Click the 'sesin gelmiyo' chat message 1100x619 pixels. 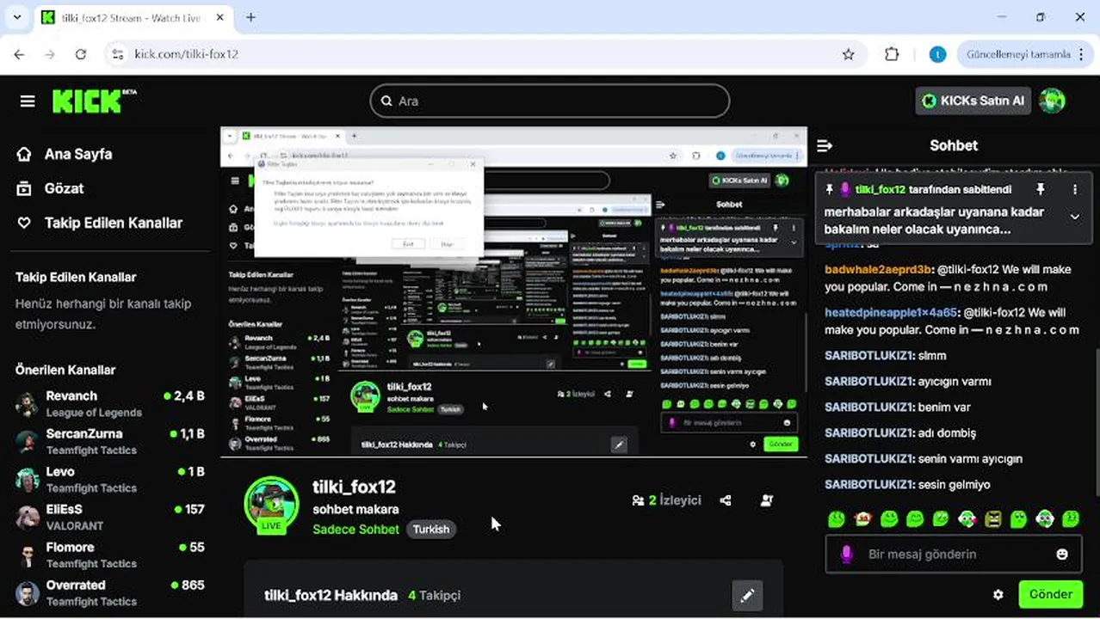[x=907, y=484]
